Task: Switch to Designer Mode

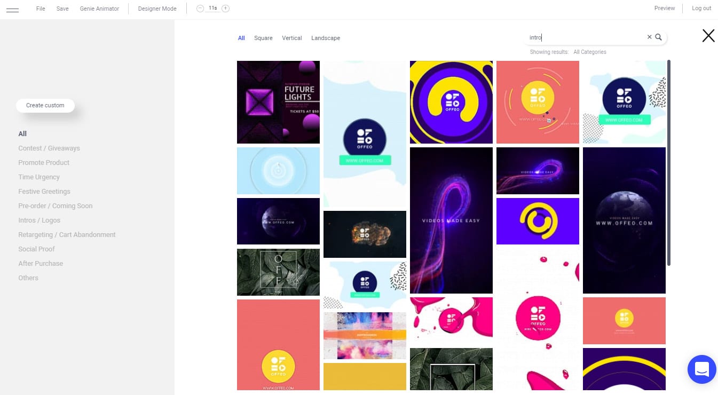Action: click(157, 9)
